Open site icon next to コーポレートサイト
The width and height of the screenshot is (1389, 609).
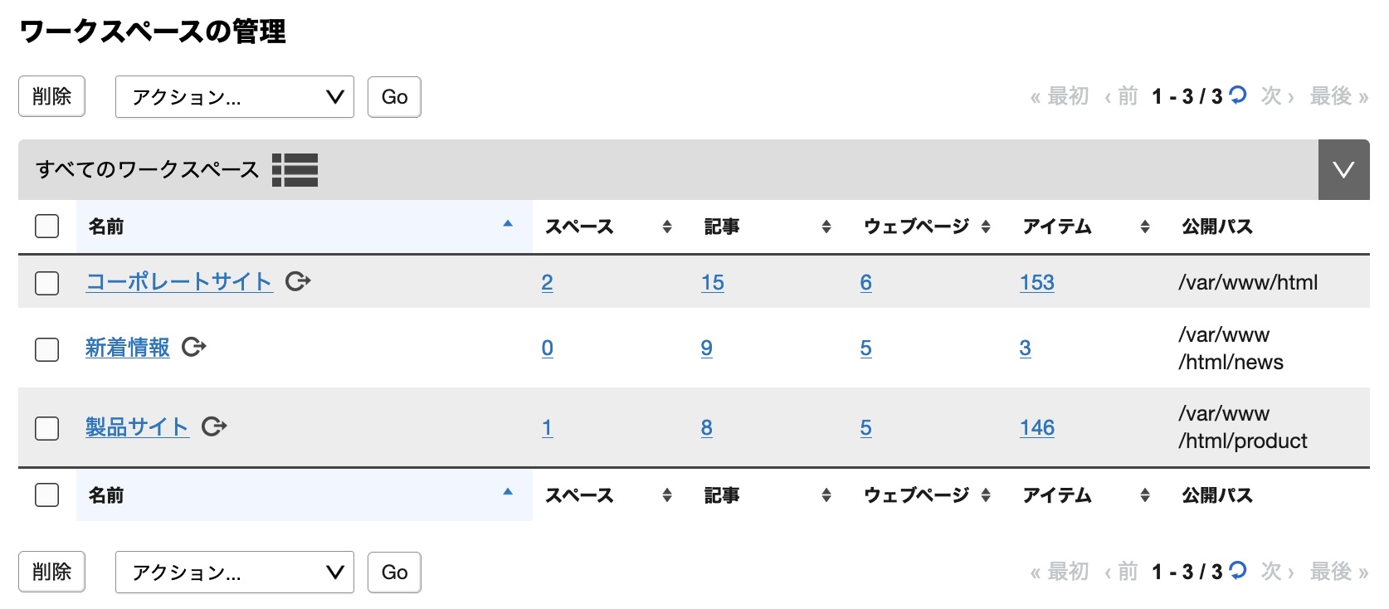pos(298,281)
